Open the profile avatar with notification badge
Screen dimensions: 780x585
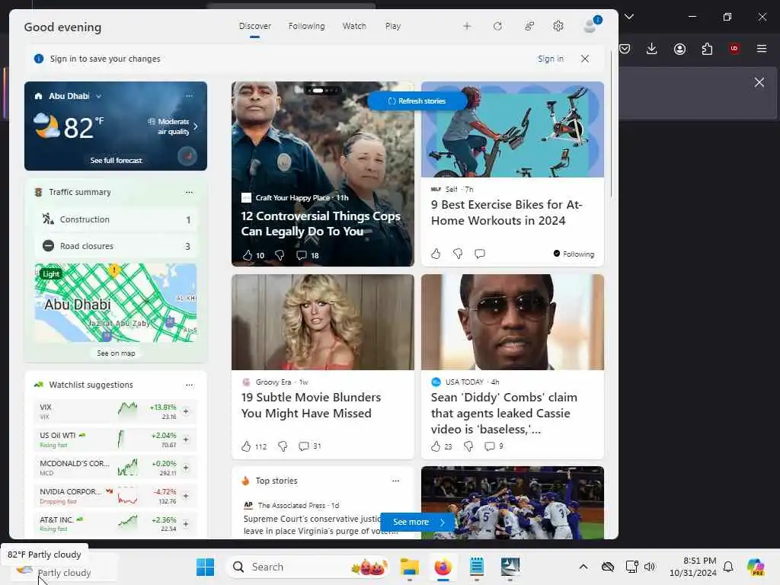[x=591, y=25]
